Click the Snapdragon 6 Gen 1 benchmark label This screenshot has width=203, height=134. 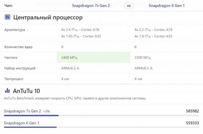22,123
